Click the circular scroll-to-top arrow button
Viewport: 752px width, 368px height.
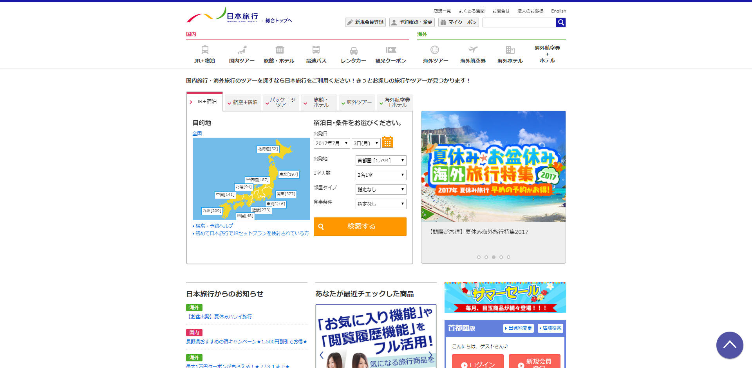(729, 345)
